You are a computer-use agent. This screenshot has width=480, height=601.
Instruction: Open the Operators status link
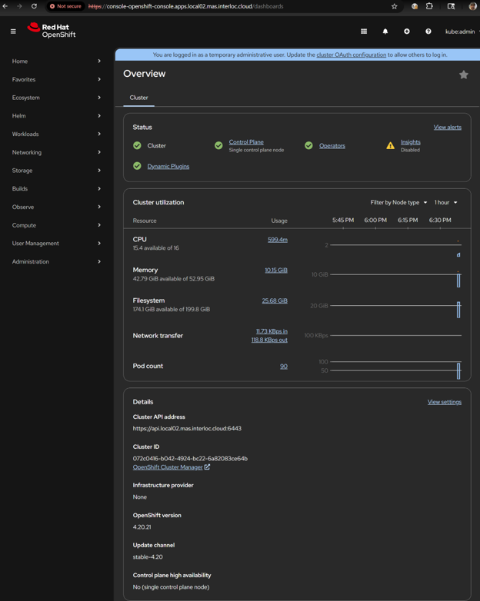[332, 146]
